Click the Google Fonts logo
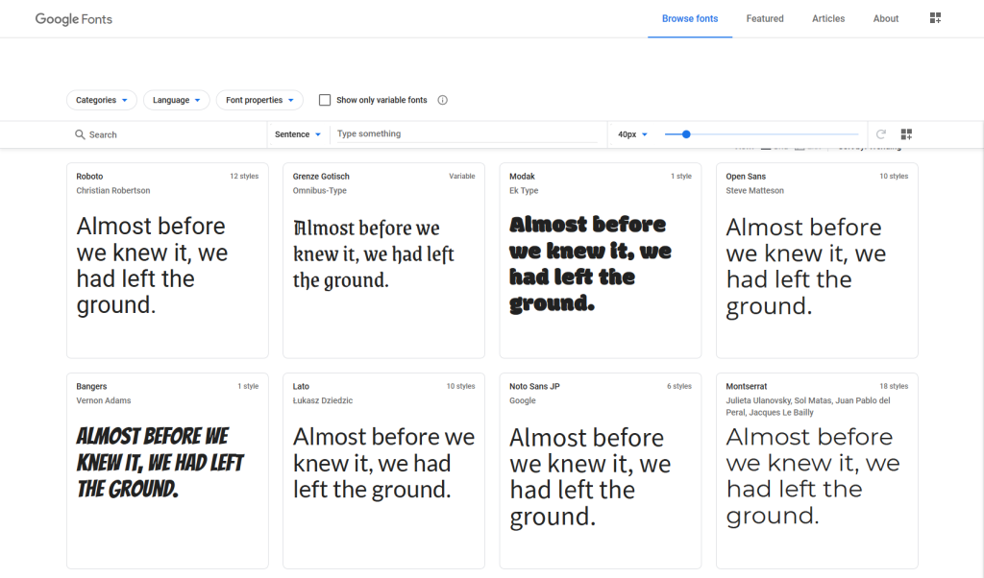This screenshot has height=578, width=984. 73,18
